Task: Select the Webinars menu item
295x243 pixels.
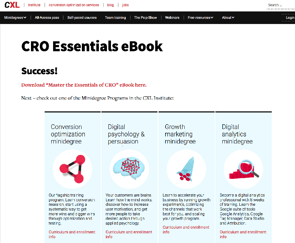Action: [x=172, y=18]
